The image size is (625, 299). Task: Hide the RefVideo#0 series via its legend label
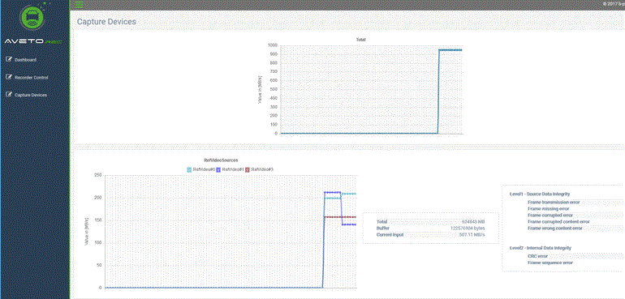[x=204, y=169]
